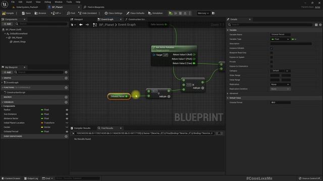Open ConstructionScript in the Functions list
Image resolution: width=323 pixels, height=181 pixels.
point(16,93)
